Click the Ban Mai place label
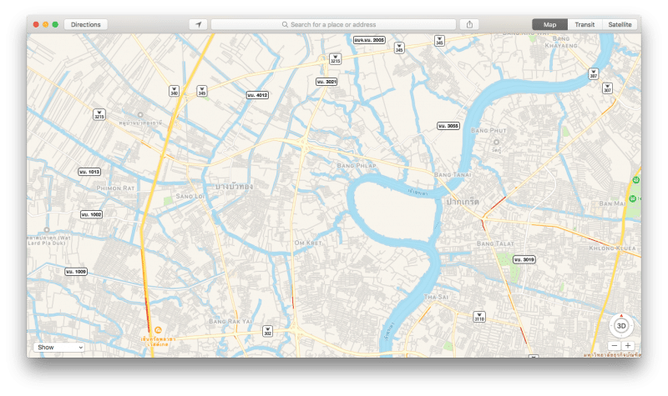The width and height of the screenshot is (668, 396). coord(612,203)
